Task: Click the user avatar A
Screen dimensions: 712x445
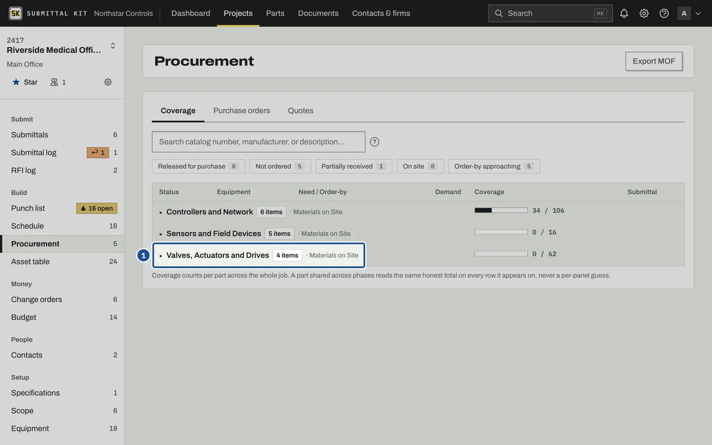Action: tap(684, 13)
